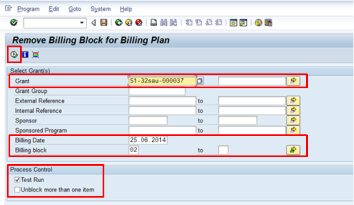Click the Create New Session icon

click(233, 23)
